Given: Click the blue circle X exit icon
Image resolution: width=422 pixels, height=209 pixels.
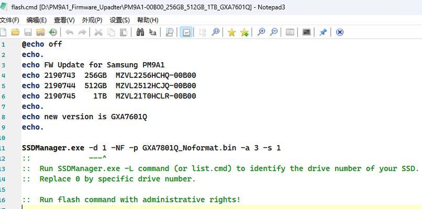Looking at the screenshot, I should coord(340,32).
